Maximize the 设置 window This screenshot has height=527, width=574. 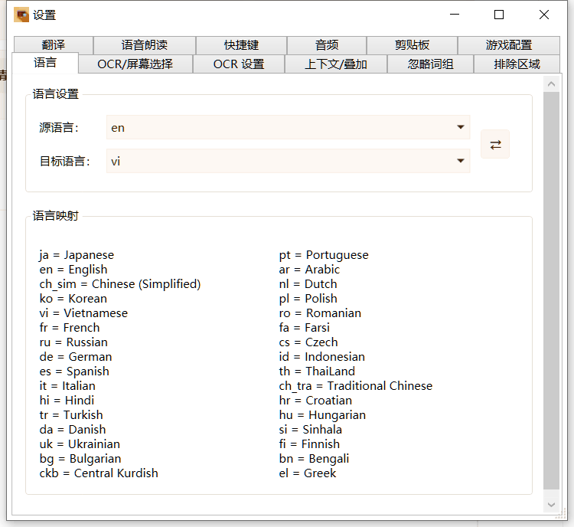499,15
